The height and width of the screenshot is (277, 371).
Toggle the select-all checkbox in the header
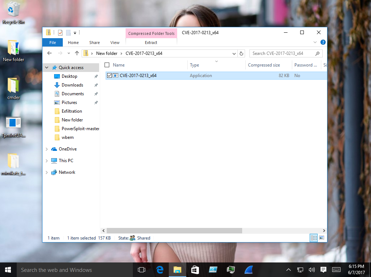[107, 65]
